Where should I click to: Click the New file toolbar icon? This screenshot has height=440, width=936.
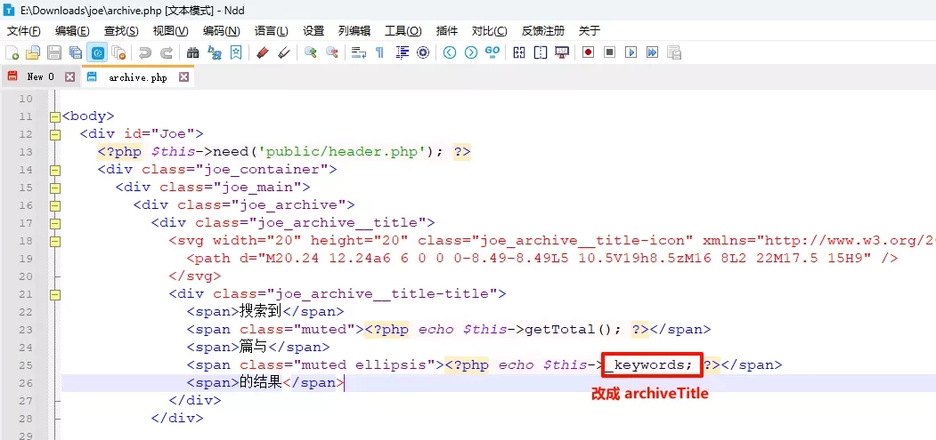click(x=12, y=53)
